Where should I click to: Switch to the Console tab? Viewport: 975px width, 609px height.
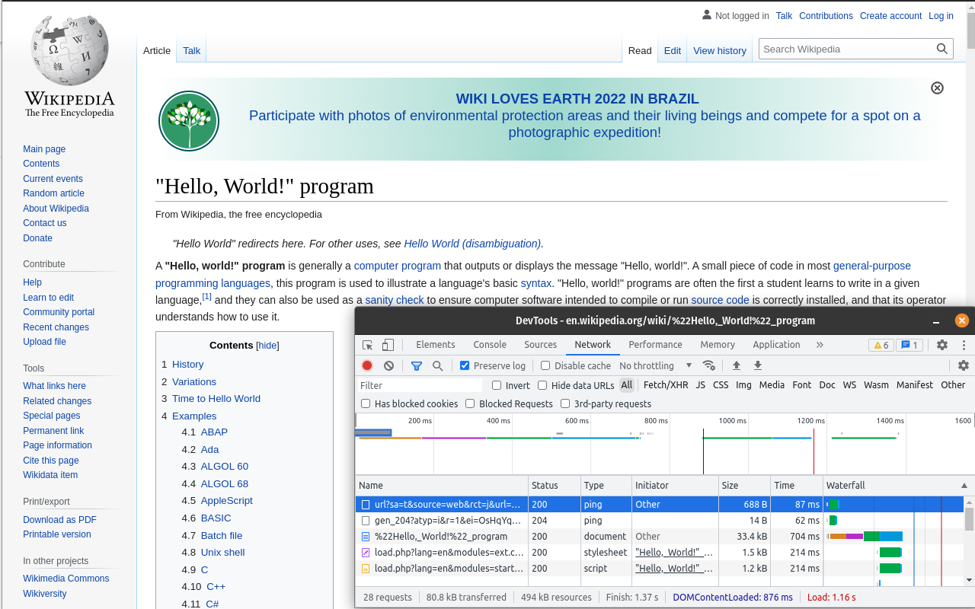pos(490,345)
